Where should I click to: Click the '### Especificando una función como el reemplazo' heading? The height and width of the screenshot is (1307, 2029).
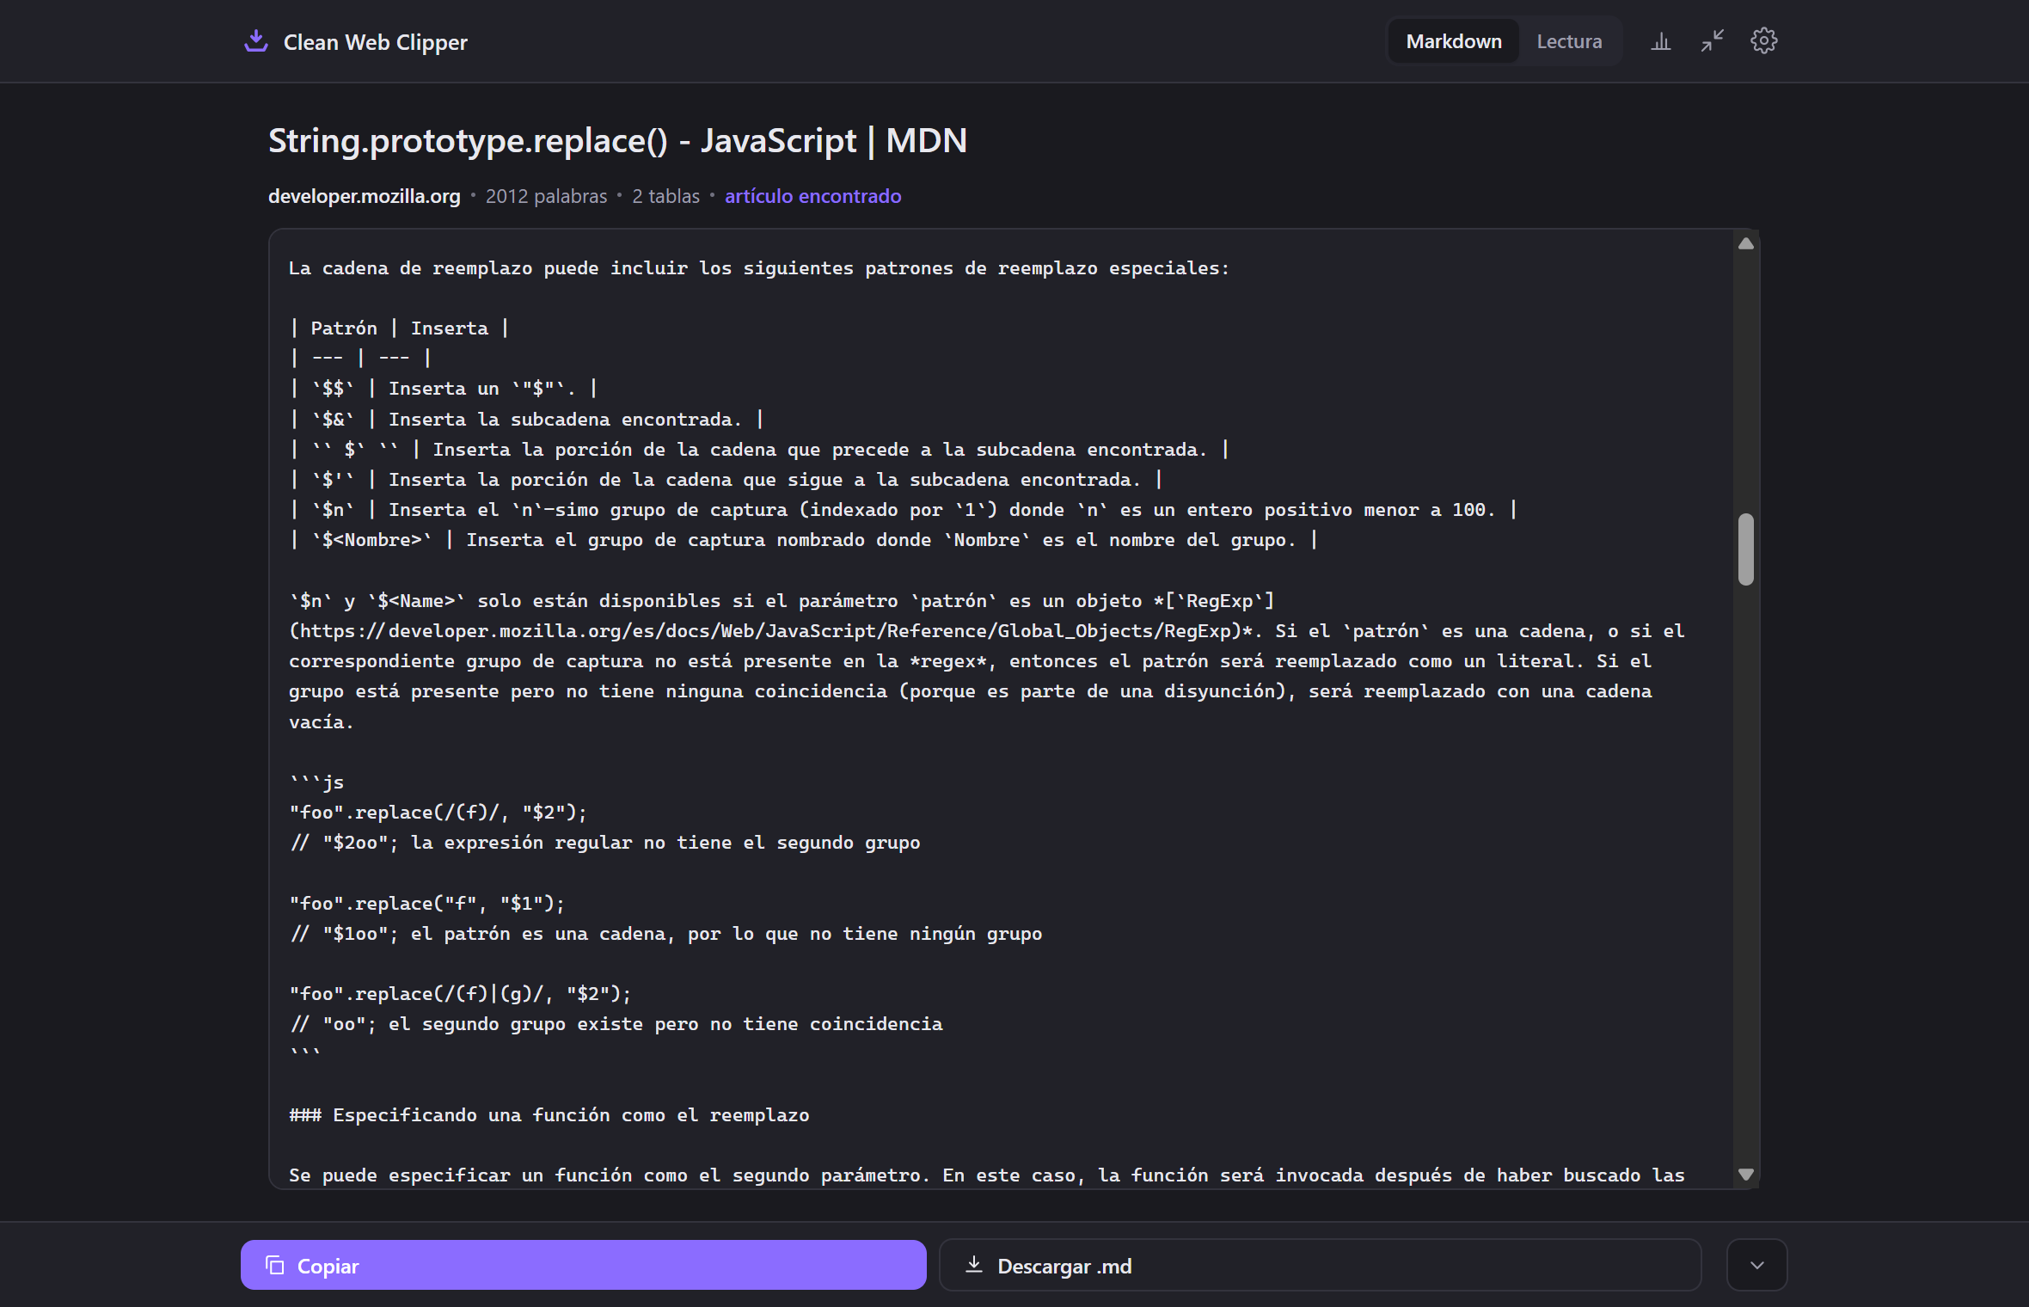(x=549, y=1115)
